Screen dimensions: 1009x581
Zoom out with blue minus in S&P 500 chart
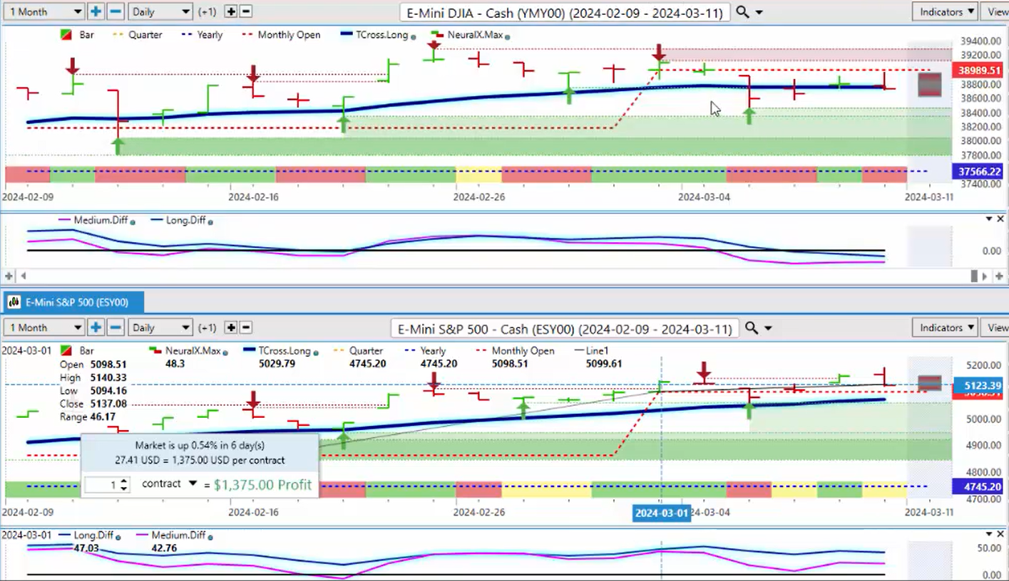[116, 328]
